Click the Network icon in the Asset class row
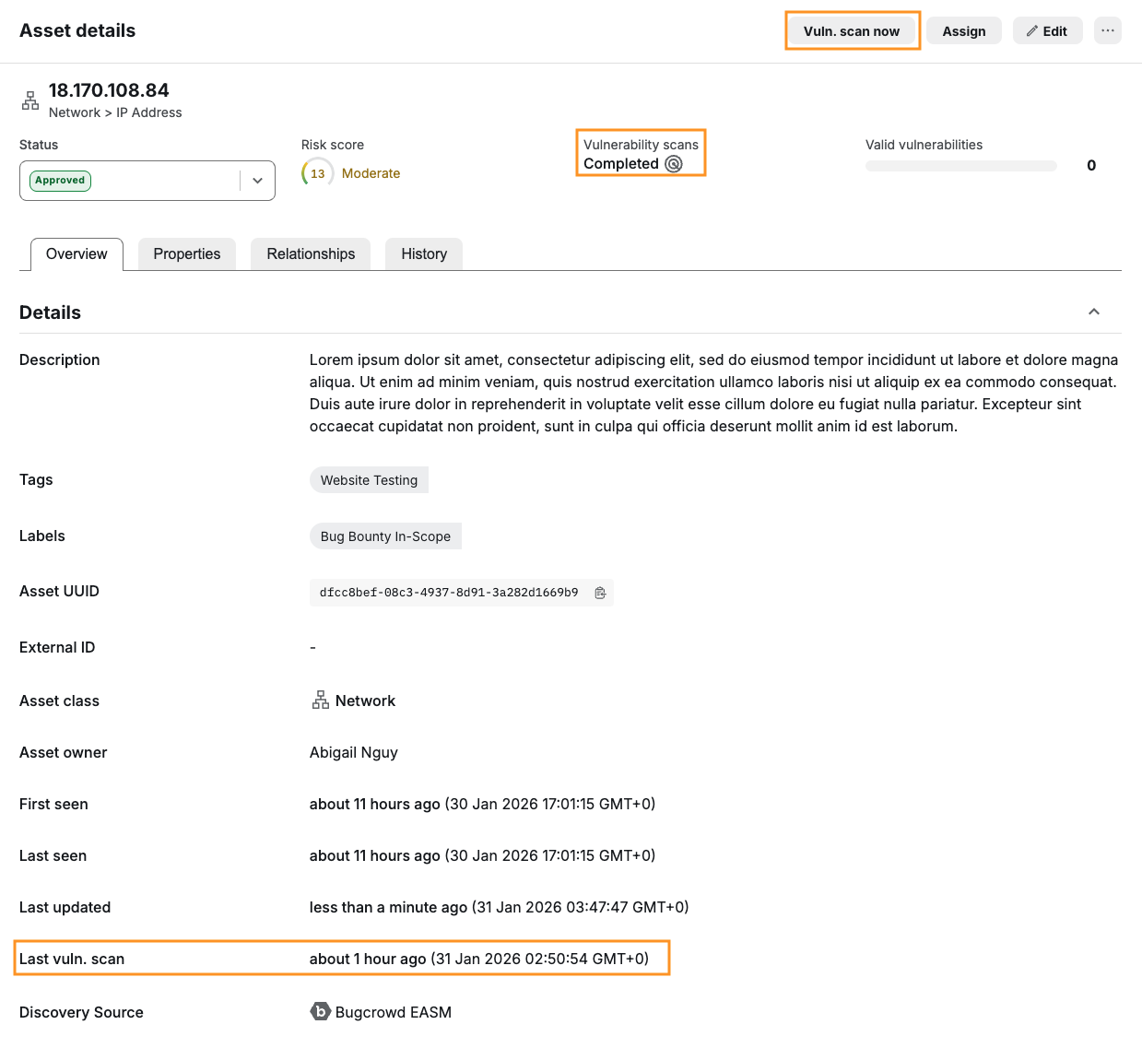Image resolution: width=1142 pixels, height=1048 pixels. pos(320,700)
